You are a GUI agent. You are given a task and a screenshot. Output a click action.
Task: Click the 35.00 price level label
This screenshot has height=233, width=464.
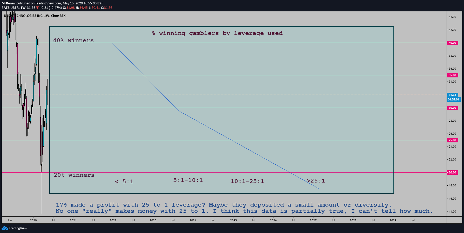(x=452, y=75)
